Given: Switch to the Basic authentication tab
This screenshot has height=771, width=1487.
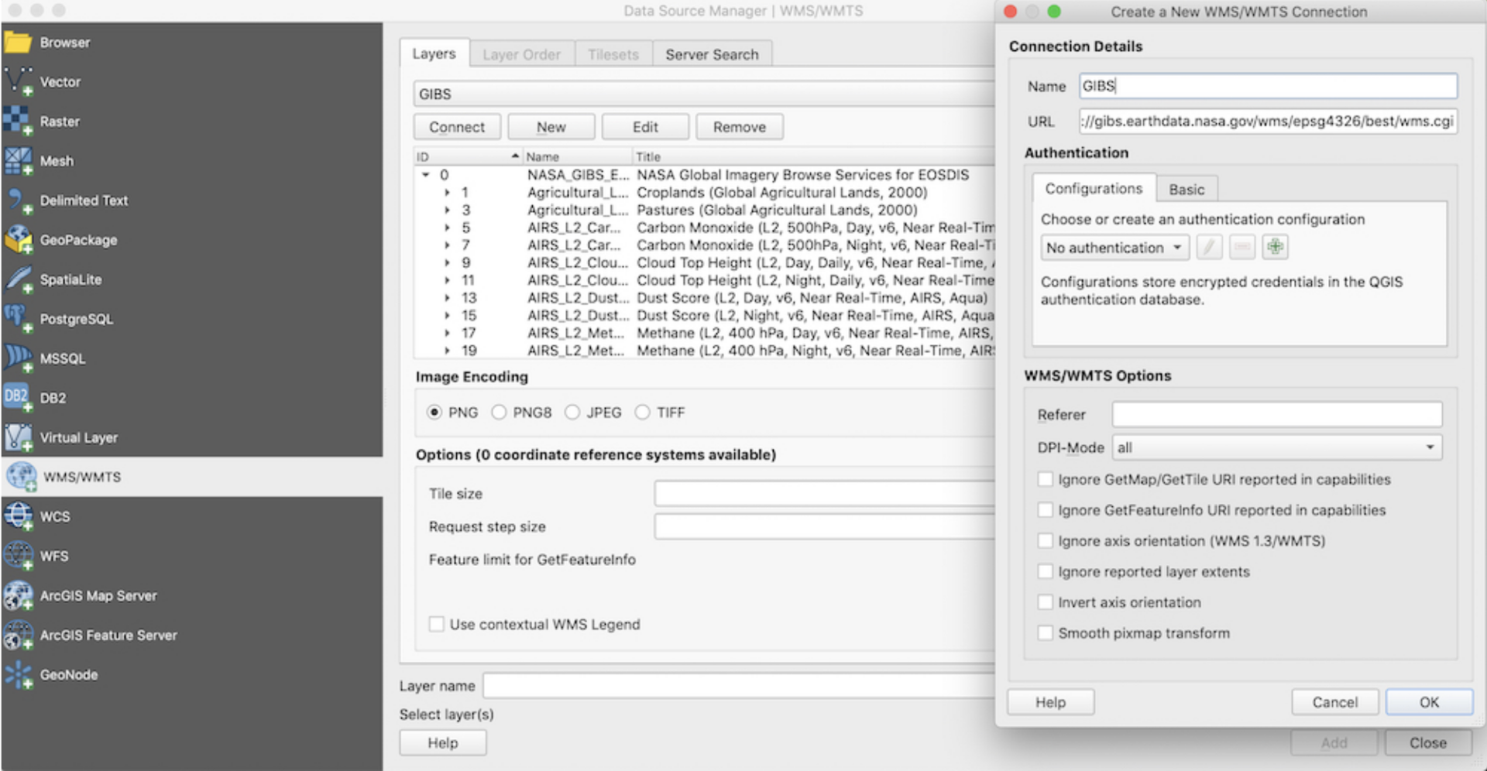Looking at the screenshot, I should click(x=1186, y=190).
